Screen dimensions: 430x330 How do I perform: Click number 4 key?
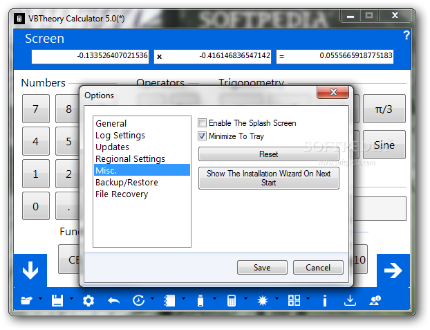36,141
